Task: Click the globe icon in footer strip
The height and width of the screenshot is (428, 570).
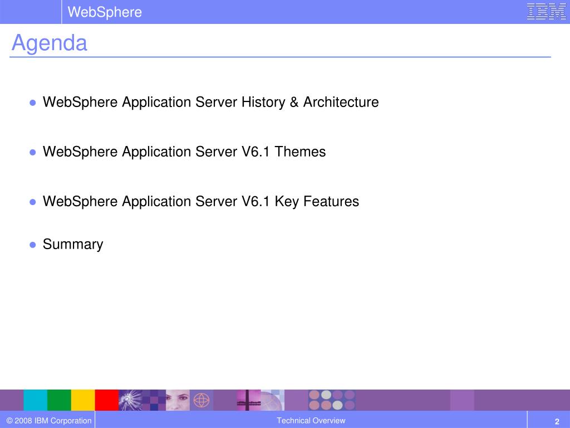Action: (x=201, y=400)
